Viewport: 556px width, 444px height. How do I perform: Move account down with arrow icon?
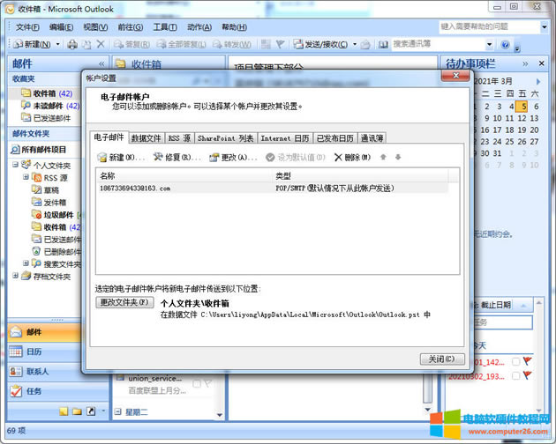(x=398, y=157)
